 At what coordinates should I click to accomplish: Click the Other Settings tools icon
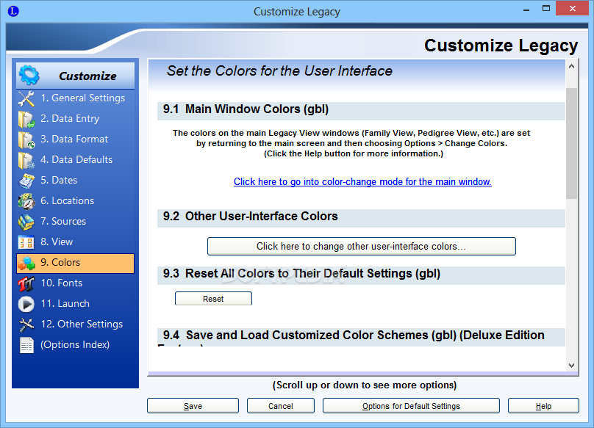[26, 324]
